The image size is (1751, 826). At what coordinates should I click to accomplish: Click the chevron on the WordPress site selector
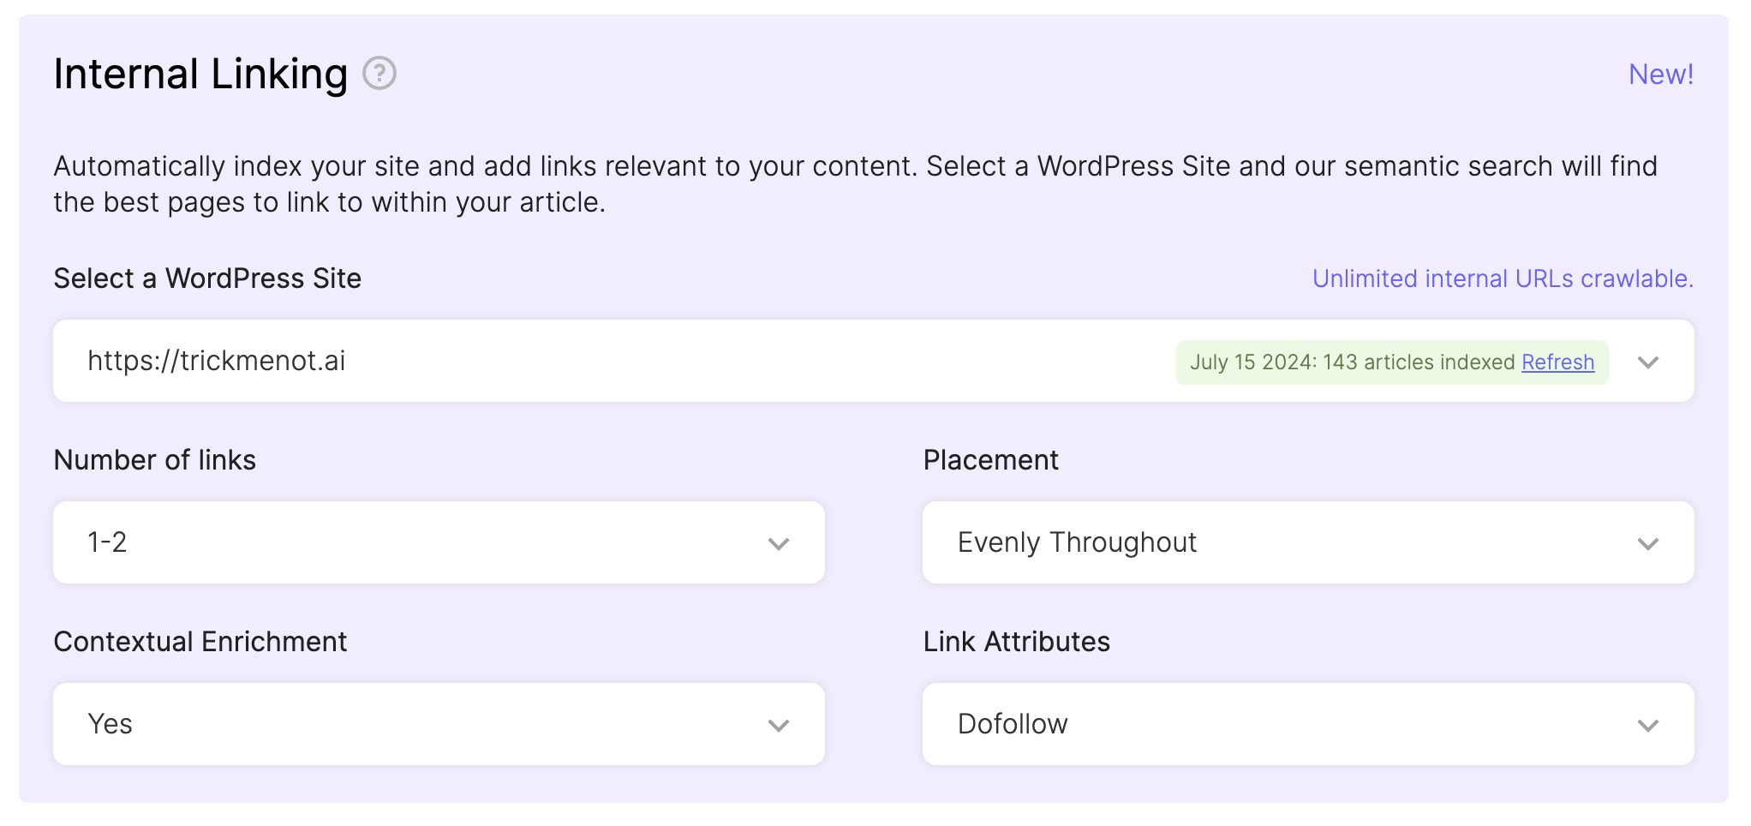pos(1647,362)
